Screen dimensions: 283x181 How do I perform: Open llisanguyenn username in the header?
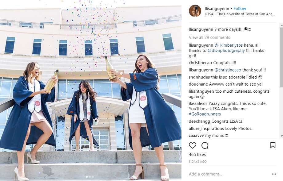coord(217,9)
